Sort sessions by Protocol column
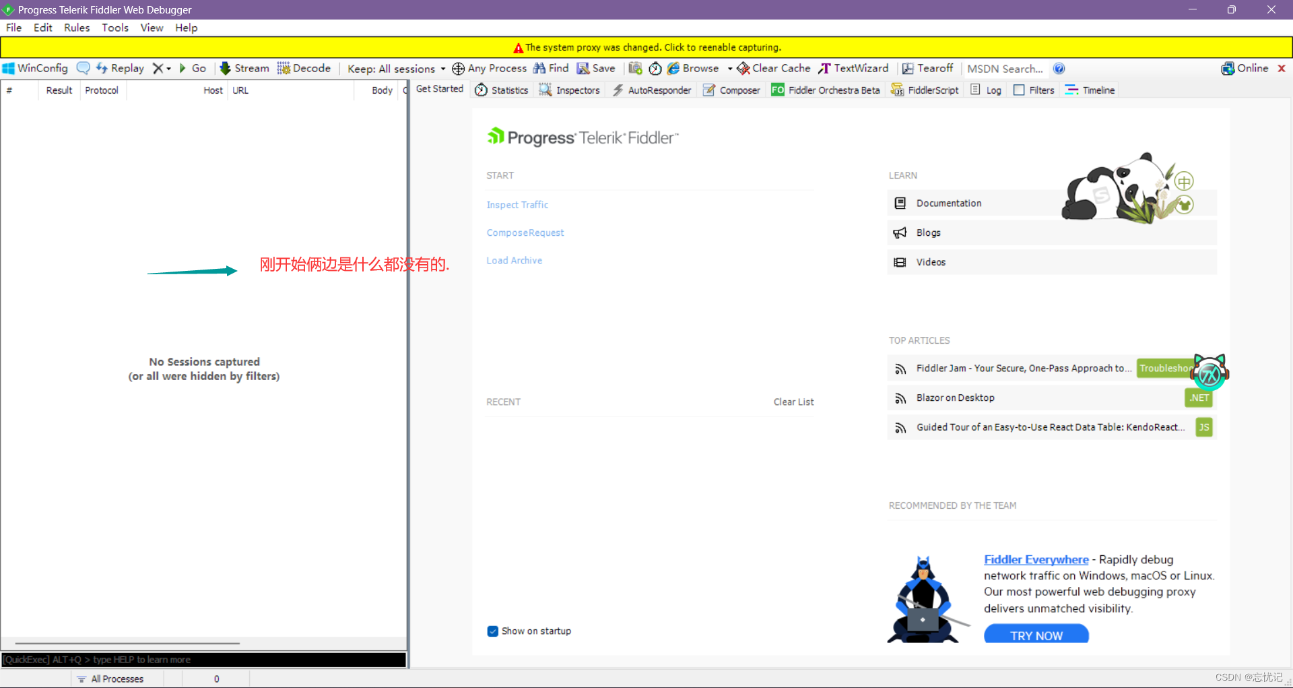1293x688 pixels. [102, 90]
